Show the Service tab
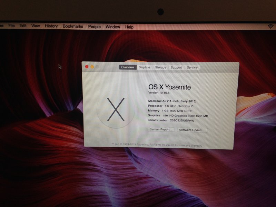Image resolution: width=276 pixels, height=207 pixels. pos(192,68)
